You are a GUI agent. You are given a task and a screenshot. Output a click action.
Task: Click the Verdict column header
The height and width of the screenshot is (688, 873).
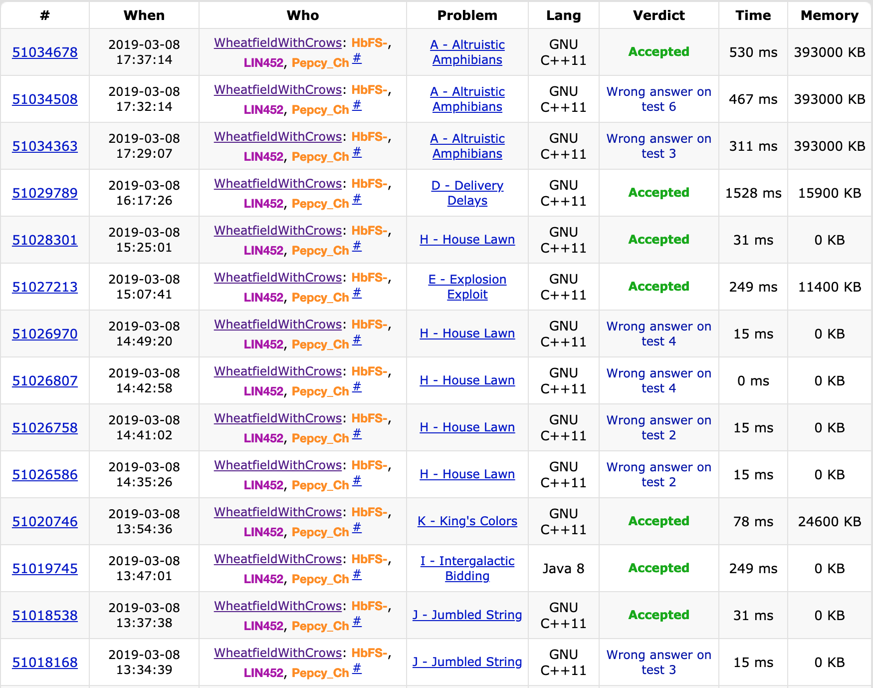tap(658, 15)
